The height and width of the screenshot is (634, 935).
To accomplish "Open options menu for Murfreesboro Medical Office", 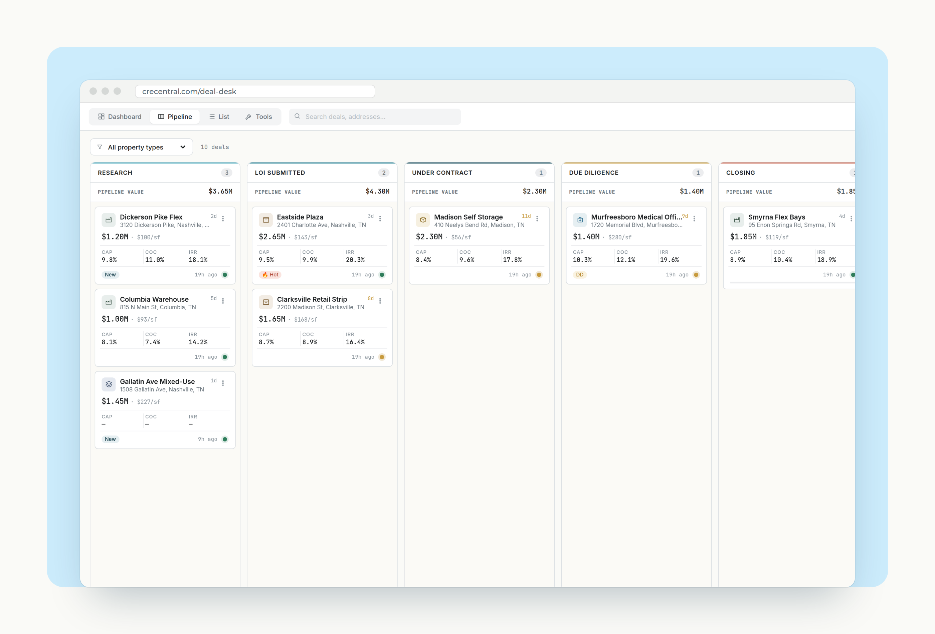I will pyautogui.click(x=694, y=218).
